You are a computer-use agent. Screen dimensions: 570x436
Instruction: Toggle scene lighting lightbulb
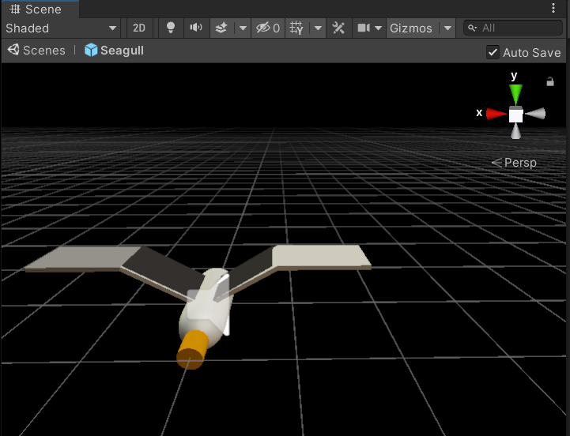point(171,28)
